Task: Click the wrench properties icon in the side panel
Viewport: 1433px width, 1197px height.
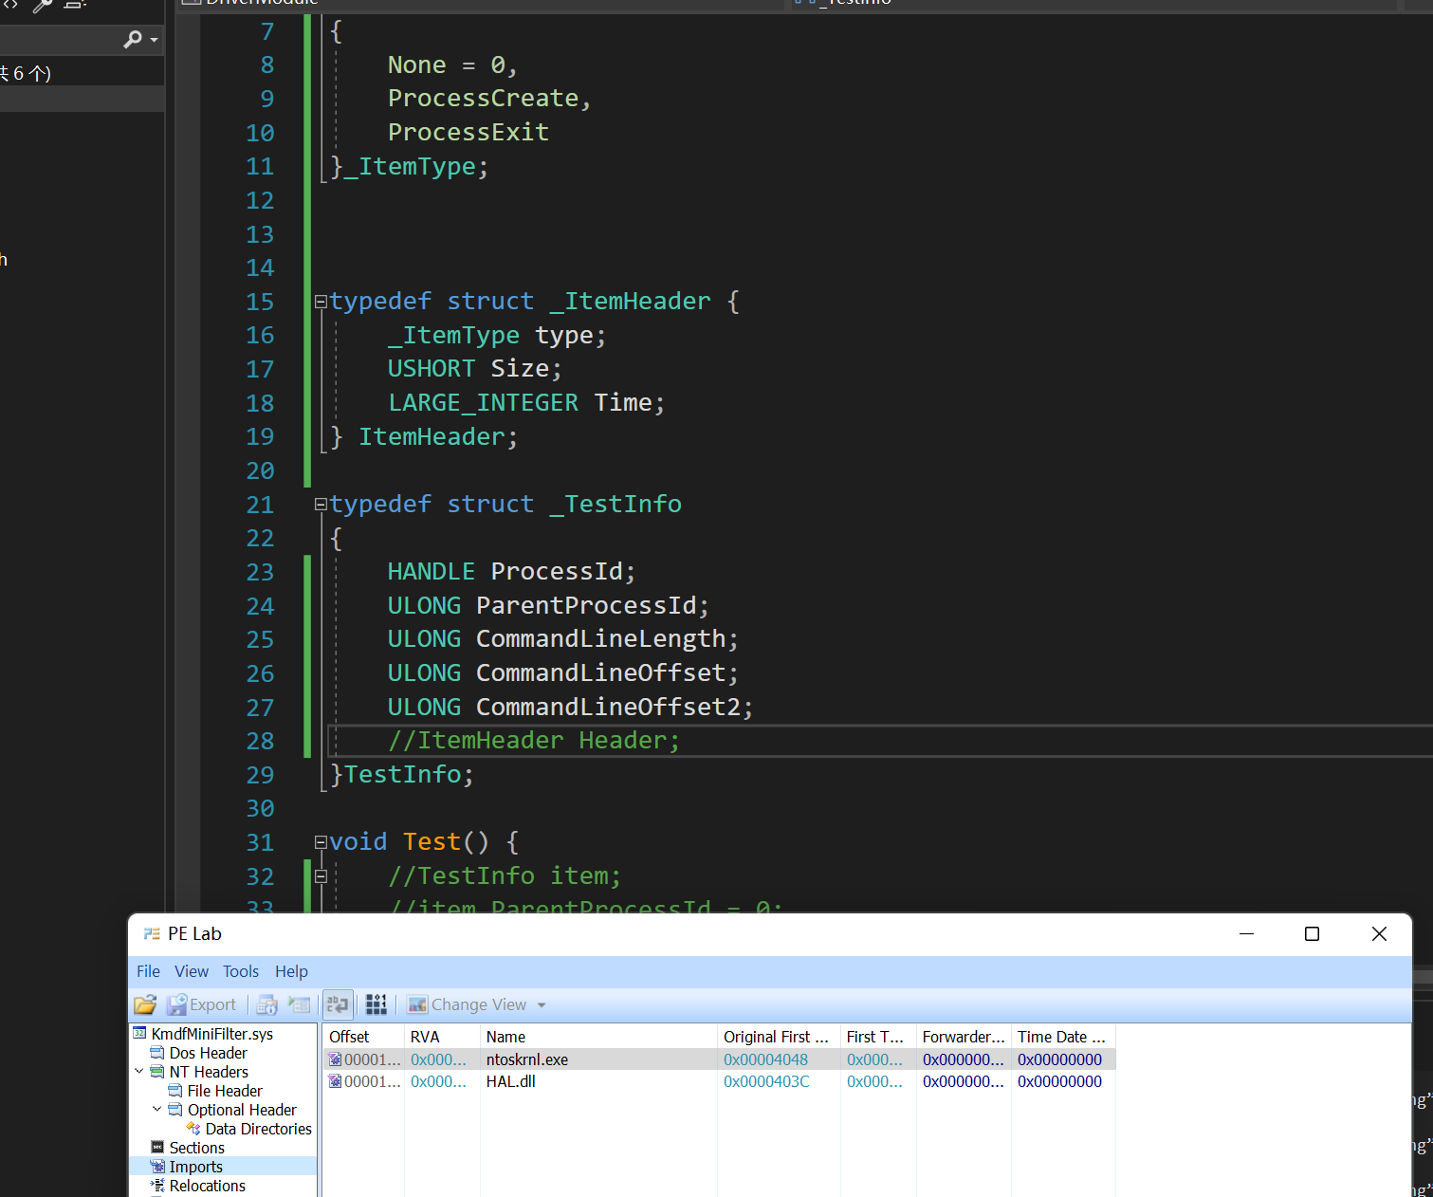Action: click(43, 5)
